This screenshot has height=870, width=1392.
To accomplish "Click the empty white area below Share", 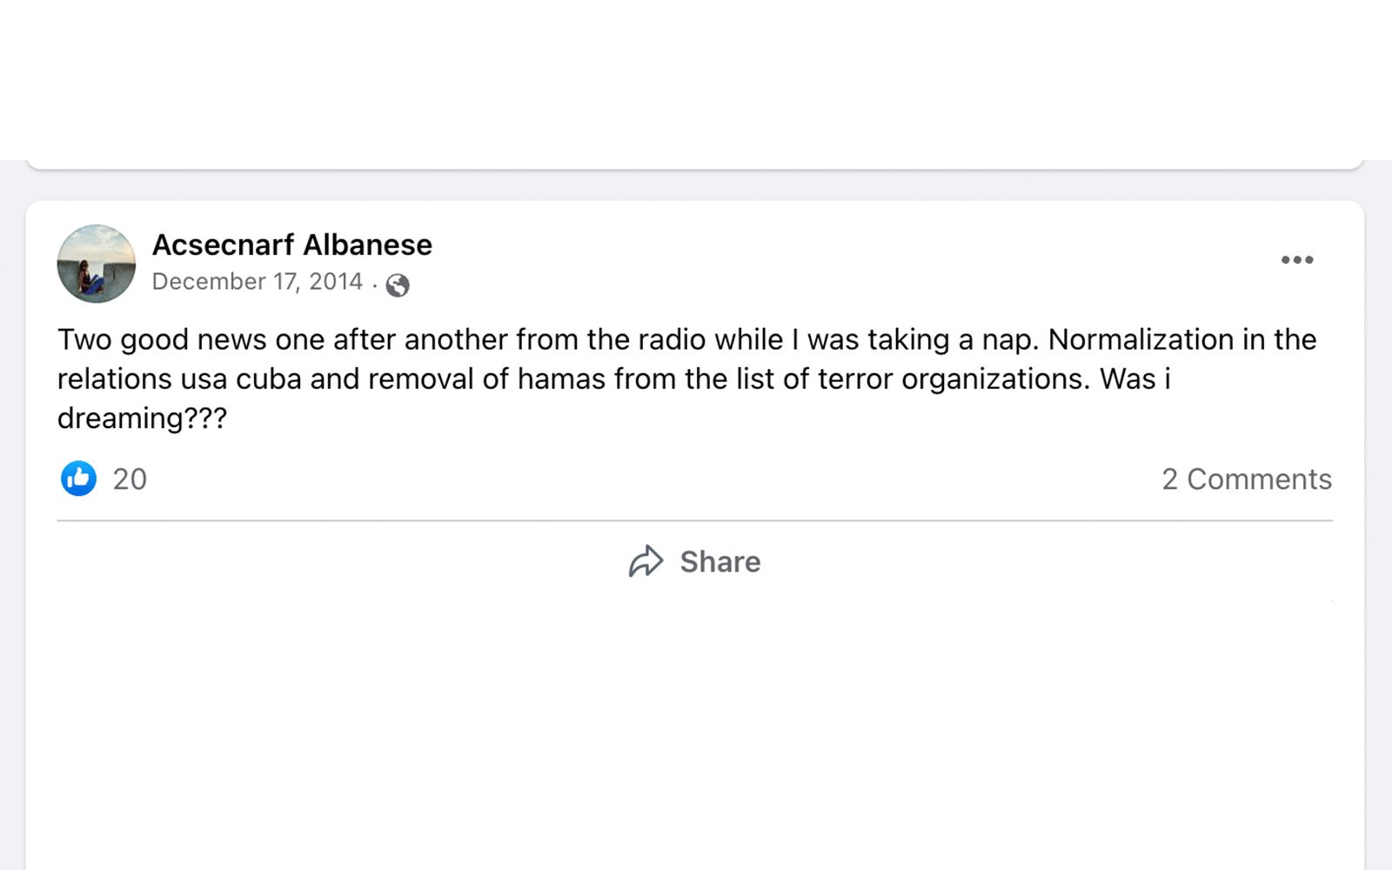I will click(695, 731).
